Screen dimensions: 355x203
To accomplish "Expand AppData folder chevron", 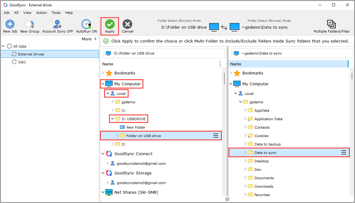I will [x=245, y=110].
